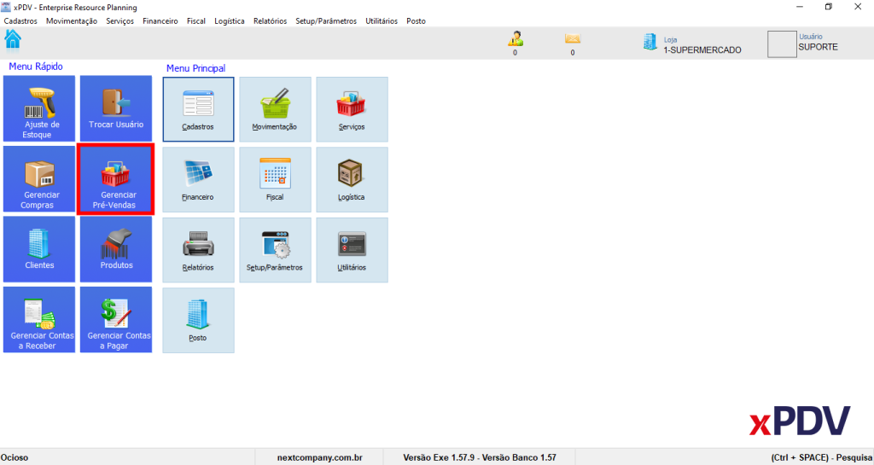
Task: Restore down the xPDV window
Action: coord(829,7)
